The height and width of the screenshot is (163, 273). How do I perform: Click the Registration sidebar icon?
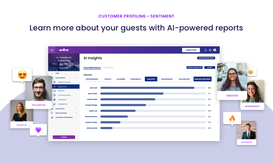pos(55,87)
